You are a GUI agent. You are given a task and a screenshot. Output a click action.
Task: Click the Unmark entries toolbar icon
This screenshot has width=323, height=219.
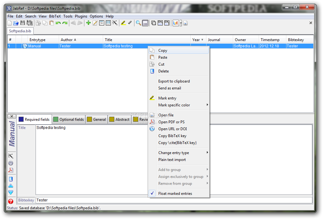click(130, 23)
